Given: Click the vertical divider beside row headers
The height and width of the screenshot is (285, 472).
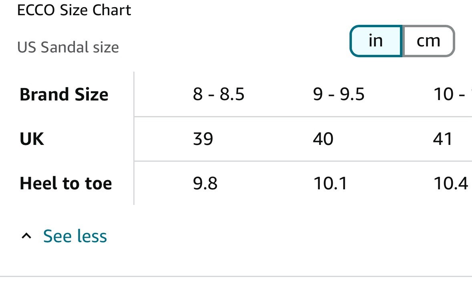Looking at the screenshot, I should click(x=134, y=138).
